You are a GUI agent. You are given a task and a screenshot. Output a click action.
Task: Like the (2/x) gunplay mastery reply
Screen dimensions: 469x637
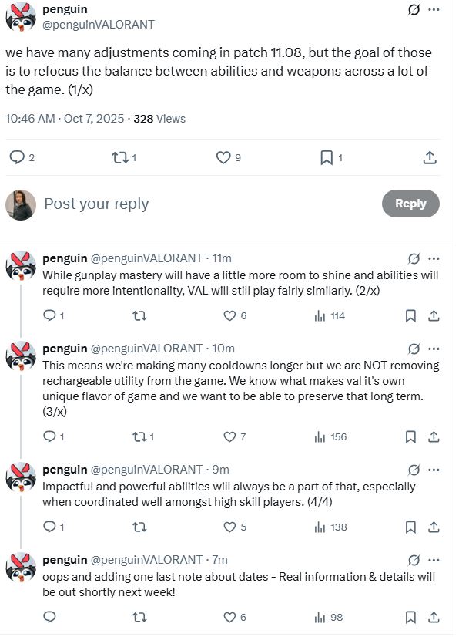pyautogui.click(x=229, y=315)
